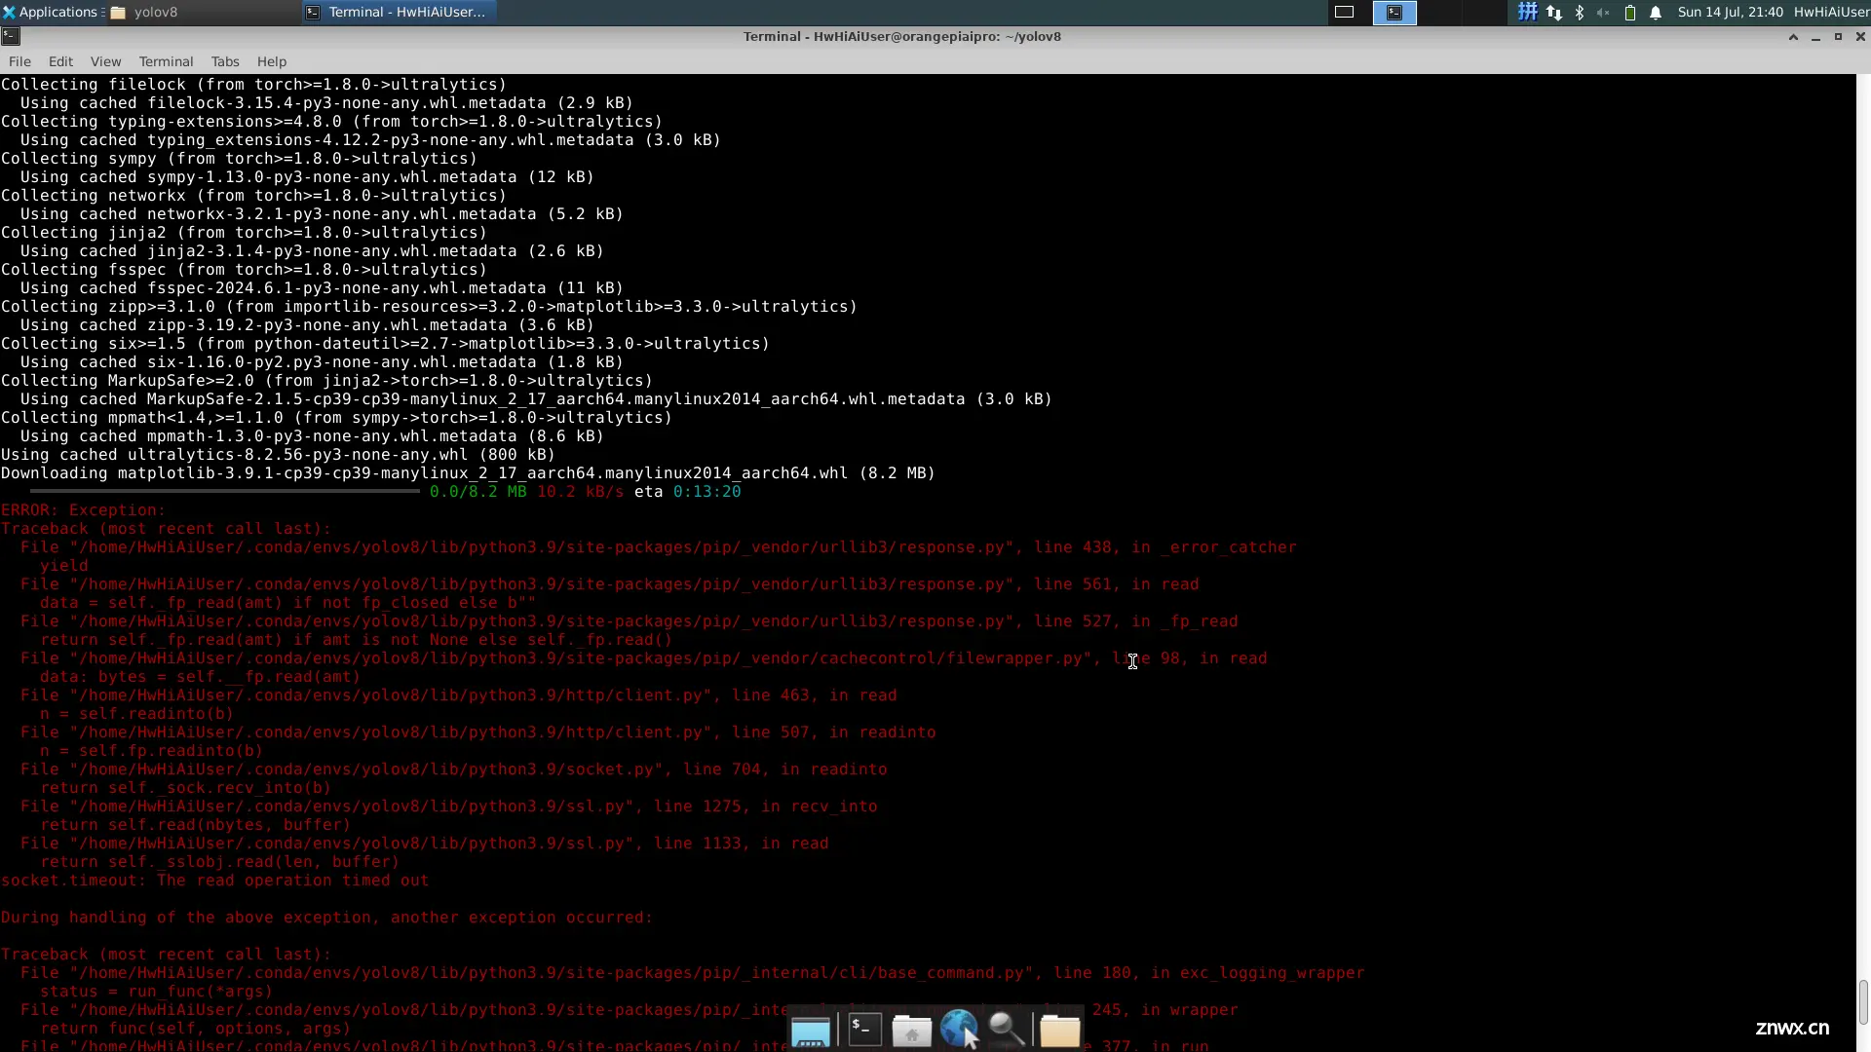This screenshot has width=1871, height=1052.
Task: Open the Help menu
Action: tap(272, 61)
